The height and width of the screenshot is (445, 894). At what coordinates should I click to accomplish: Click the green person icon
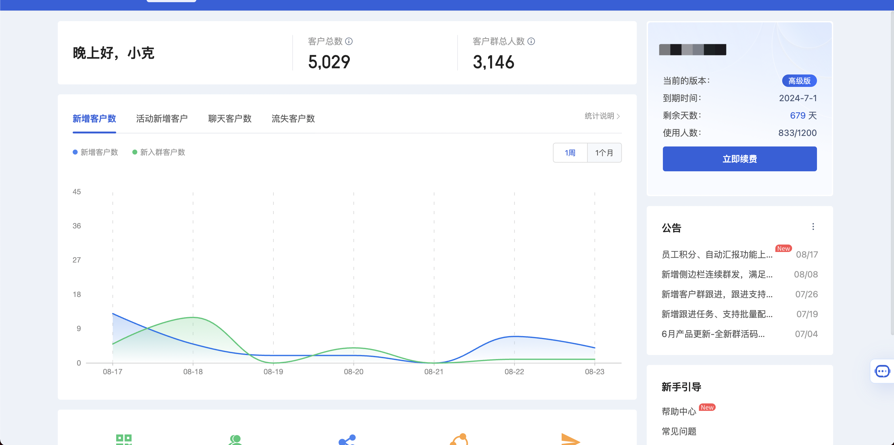pos(235,439)
